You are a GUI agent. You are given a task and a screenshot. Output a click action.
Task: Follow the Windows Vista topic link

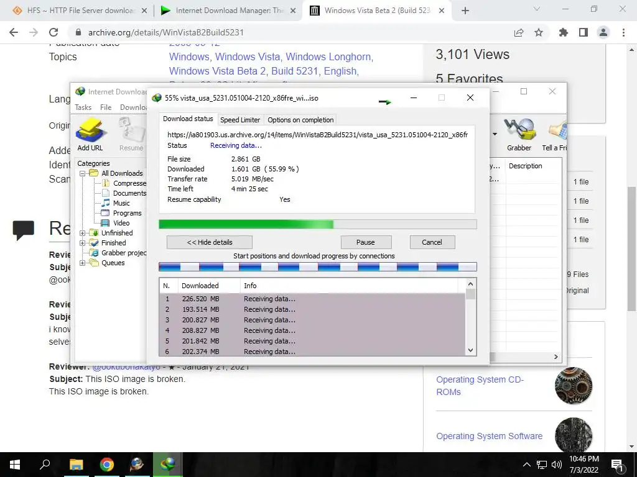[248, 57]
